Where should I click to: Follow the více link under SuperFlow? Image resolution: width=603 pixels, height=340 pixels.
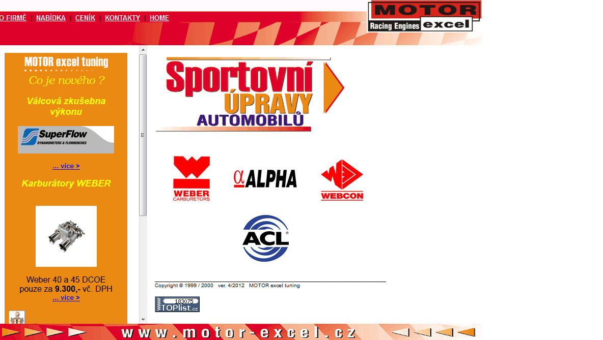pyautogui.click(x=66, y=166)
